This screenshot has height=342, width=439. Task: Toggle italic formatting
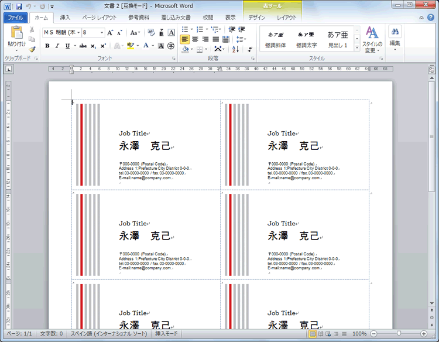click(x=57, y=46)
